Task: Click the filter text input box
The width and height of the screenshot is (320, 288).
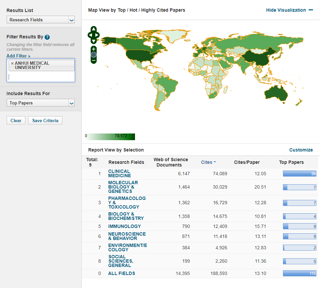Action: pos(41,77)
